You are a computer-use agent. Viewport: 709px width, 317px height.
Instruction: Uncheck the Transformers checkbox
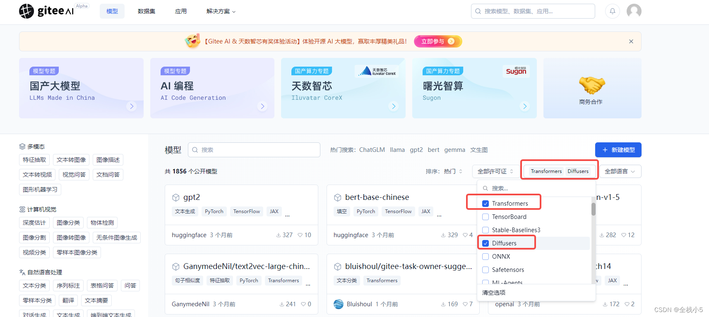(485, 204)
